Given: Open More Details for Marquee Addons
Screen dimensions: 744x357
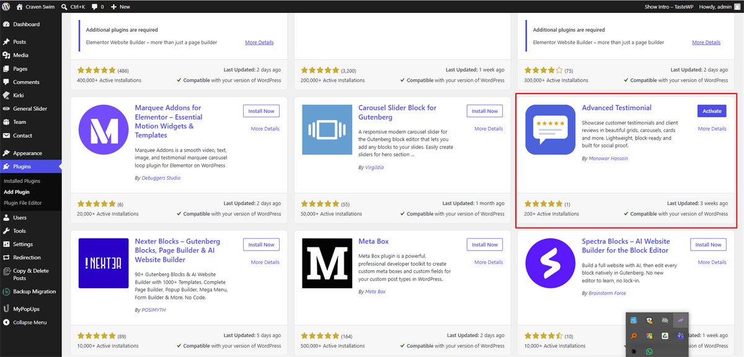Looking at the screenshot, I should (265, 129).
